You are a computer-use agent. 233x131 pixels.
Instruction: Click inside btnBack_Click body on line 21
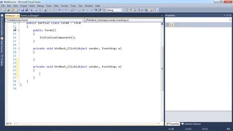click(x=89, y=56)
